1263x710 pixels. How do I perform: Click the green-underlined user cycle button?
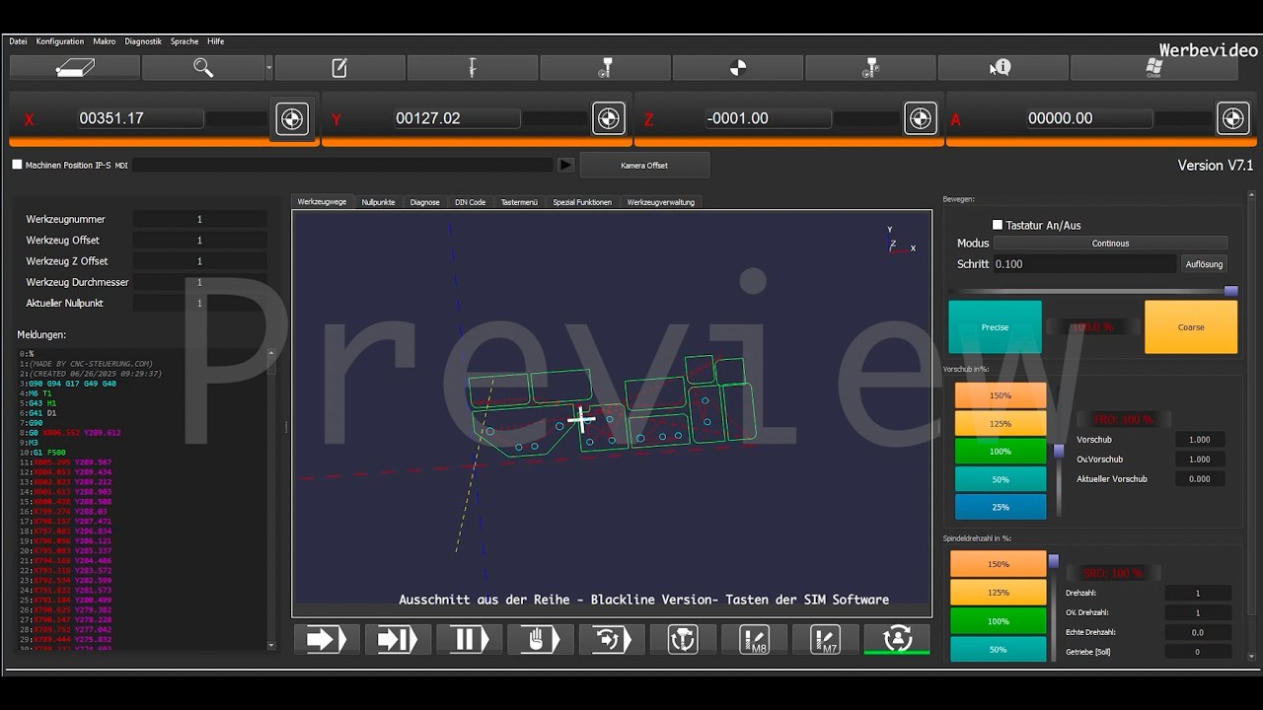pos(897,639)
